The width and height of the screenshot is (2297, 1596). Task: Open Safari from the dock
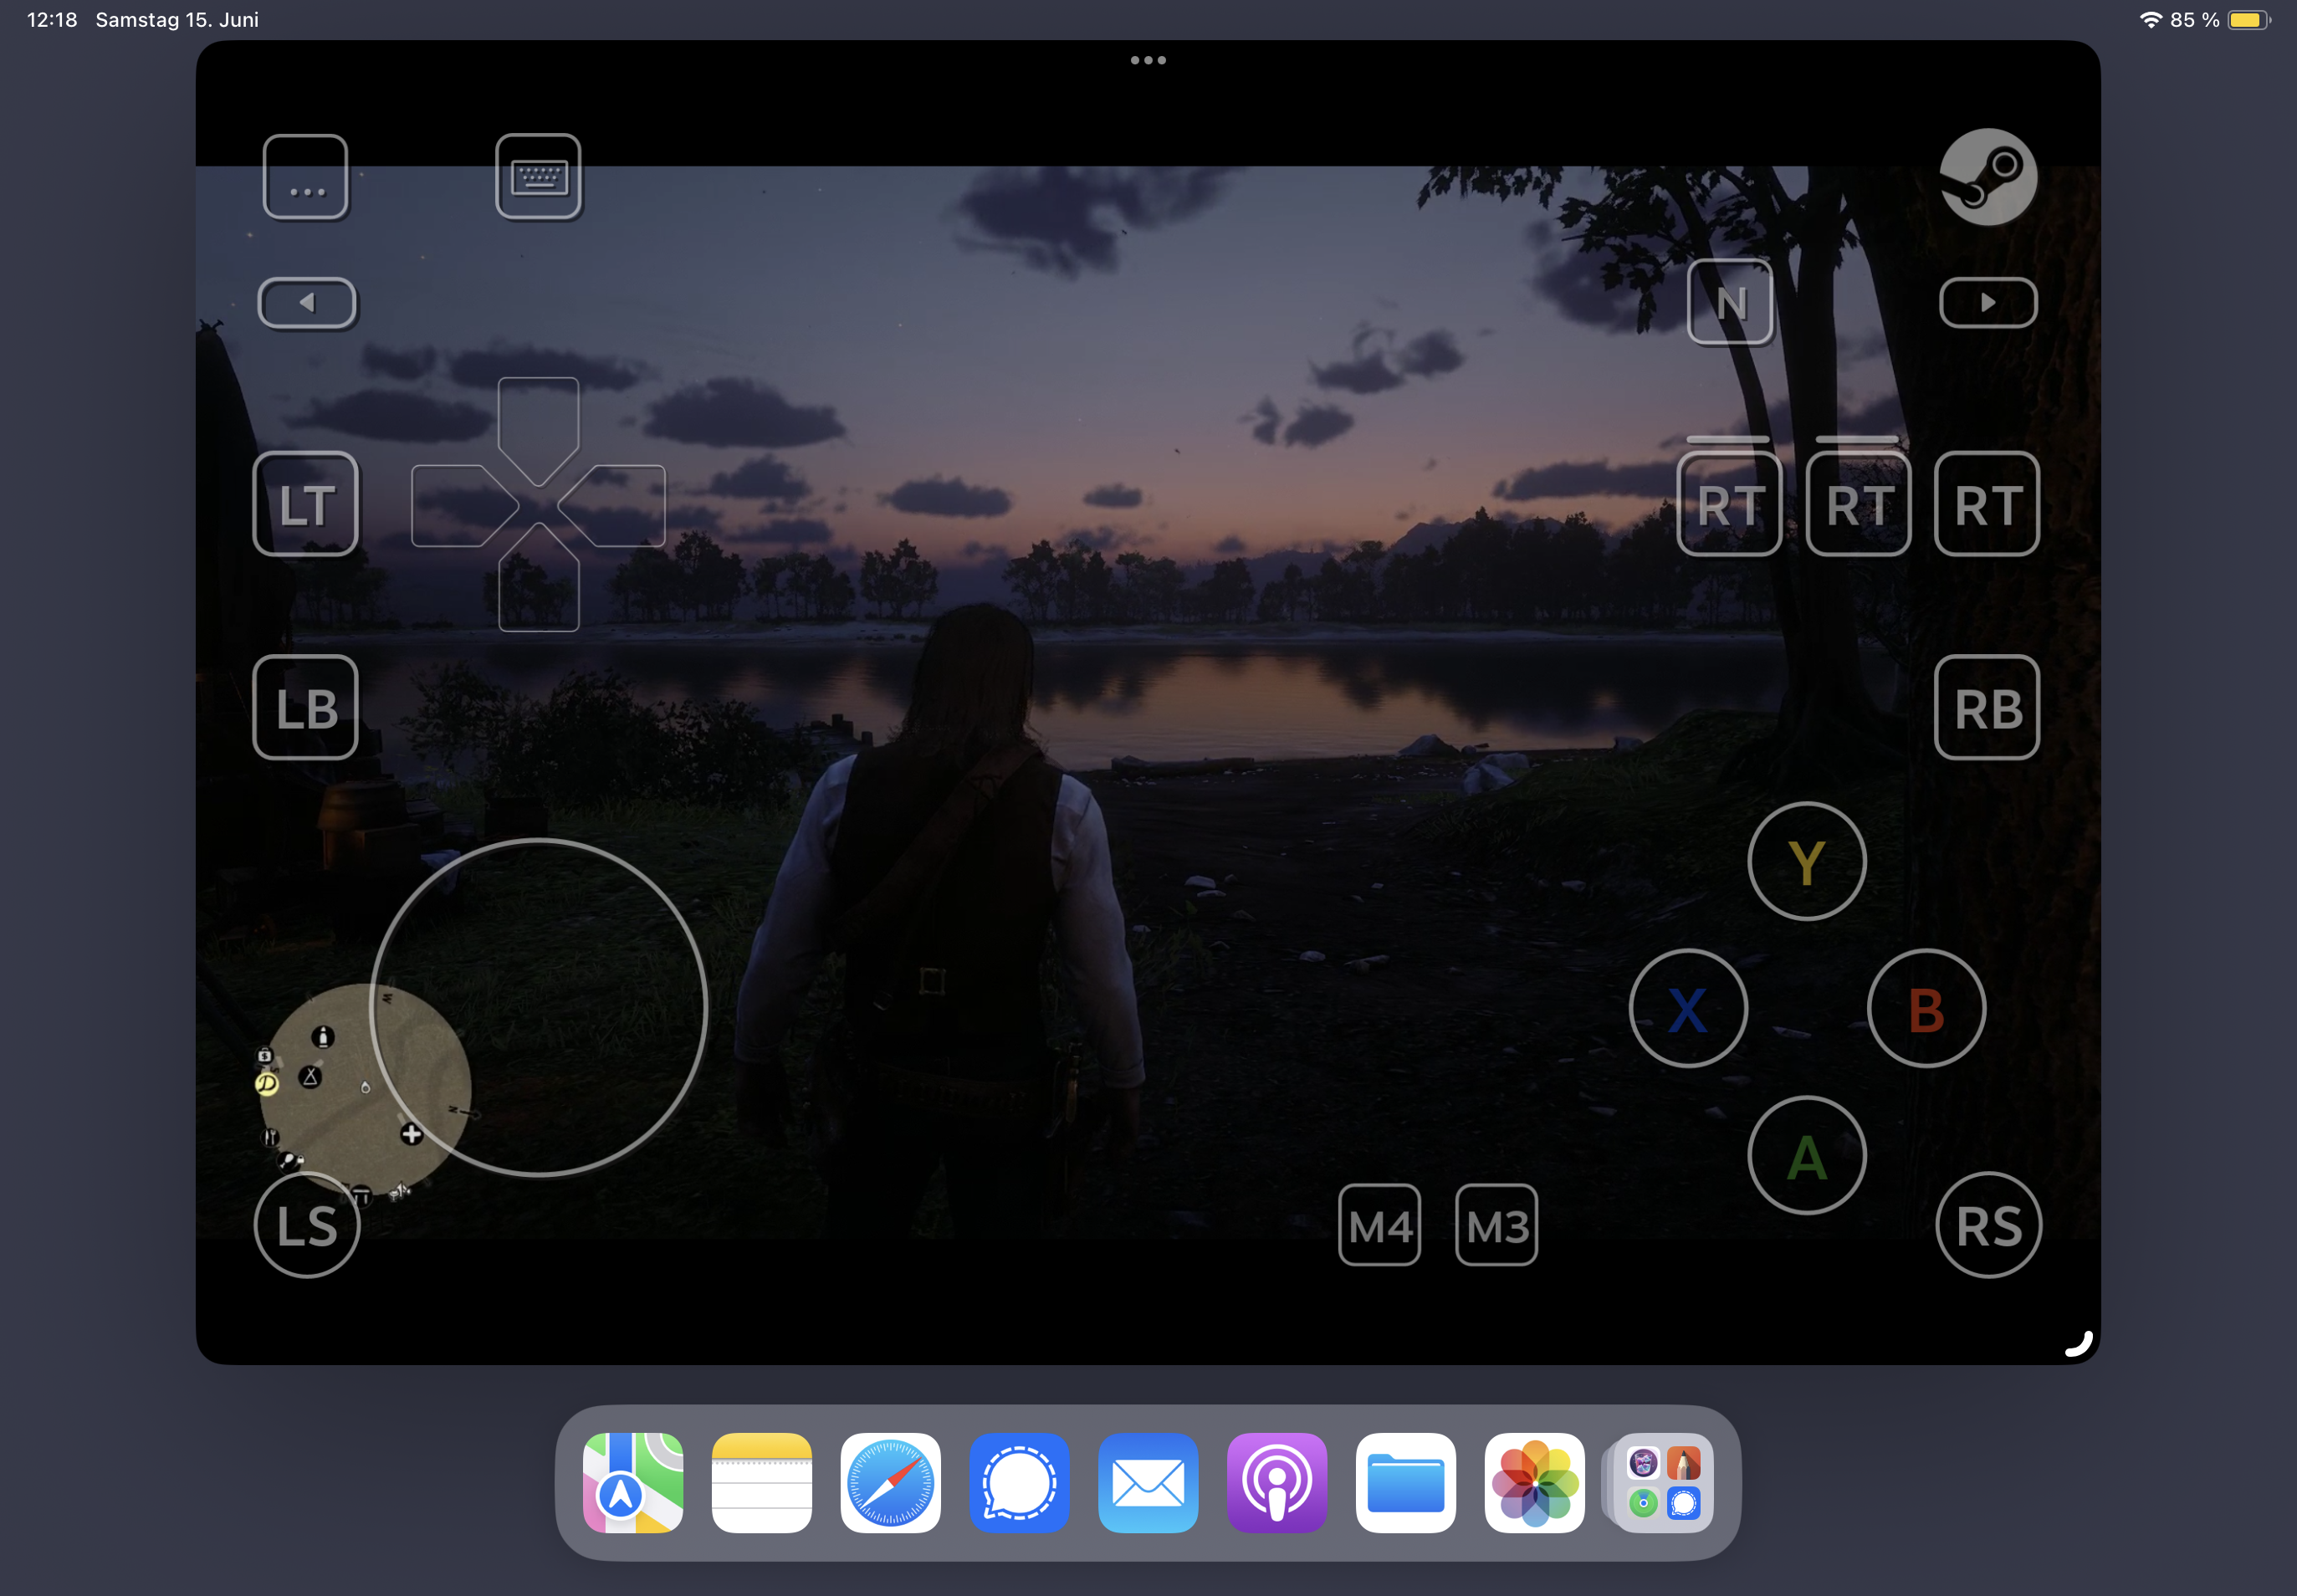click(890, 1482)
